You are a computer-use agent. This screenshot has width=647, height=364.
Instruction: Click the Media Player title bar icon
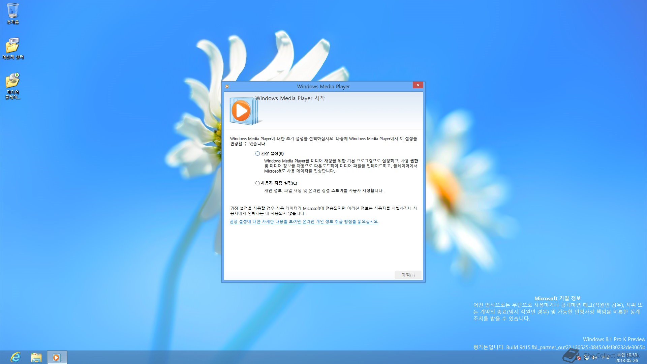click(227, 87)
